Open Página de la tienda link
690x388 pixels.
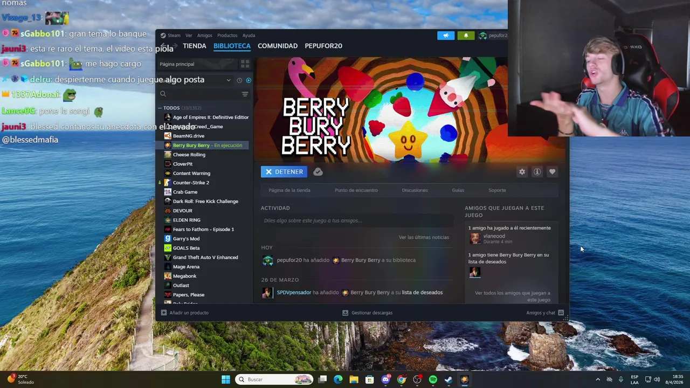(289, 190)
